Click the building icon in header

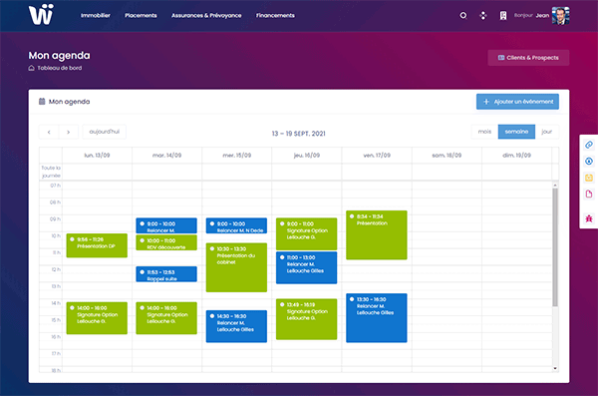tap(503, 16)
